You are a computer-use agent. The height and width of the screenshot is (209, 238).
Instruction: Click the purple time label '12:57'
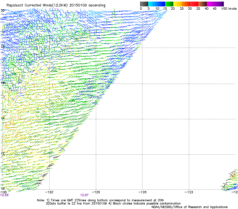point(84,195)
